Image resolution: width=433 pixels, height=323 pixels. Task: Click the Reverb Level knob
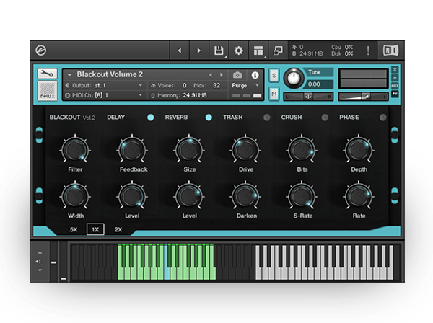coord(189,196)
